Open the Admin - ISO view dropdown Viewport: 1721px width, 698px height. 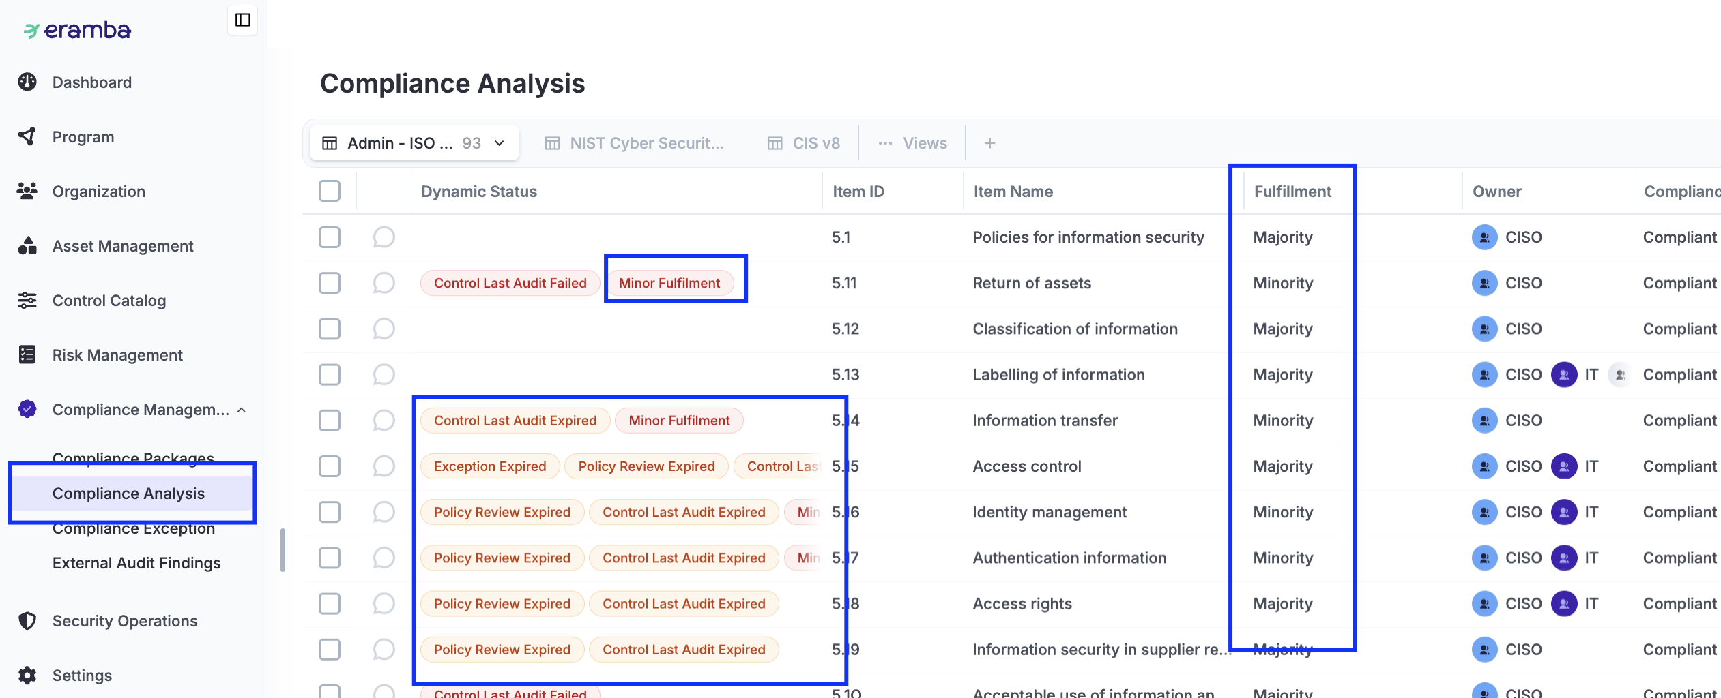pyautogui.click(x=499, y=143)
